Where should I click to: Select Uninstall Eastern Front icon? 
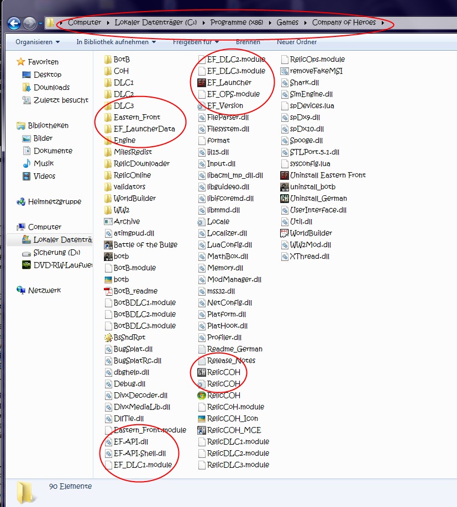click(x=285, y=175)
